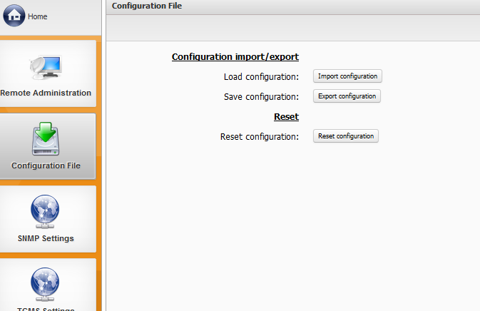Click the Load configuration field label
The width and height of the screenshot is (480, 311).
point(261,77)
